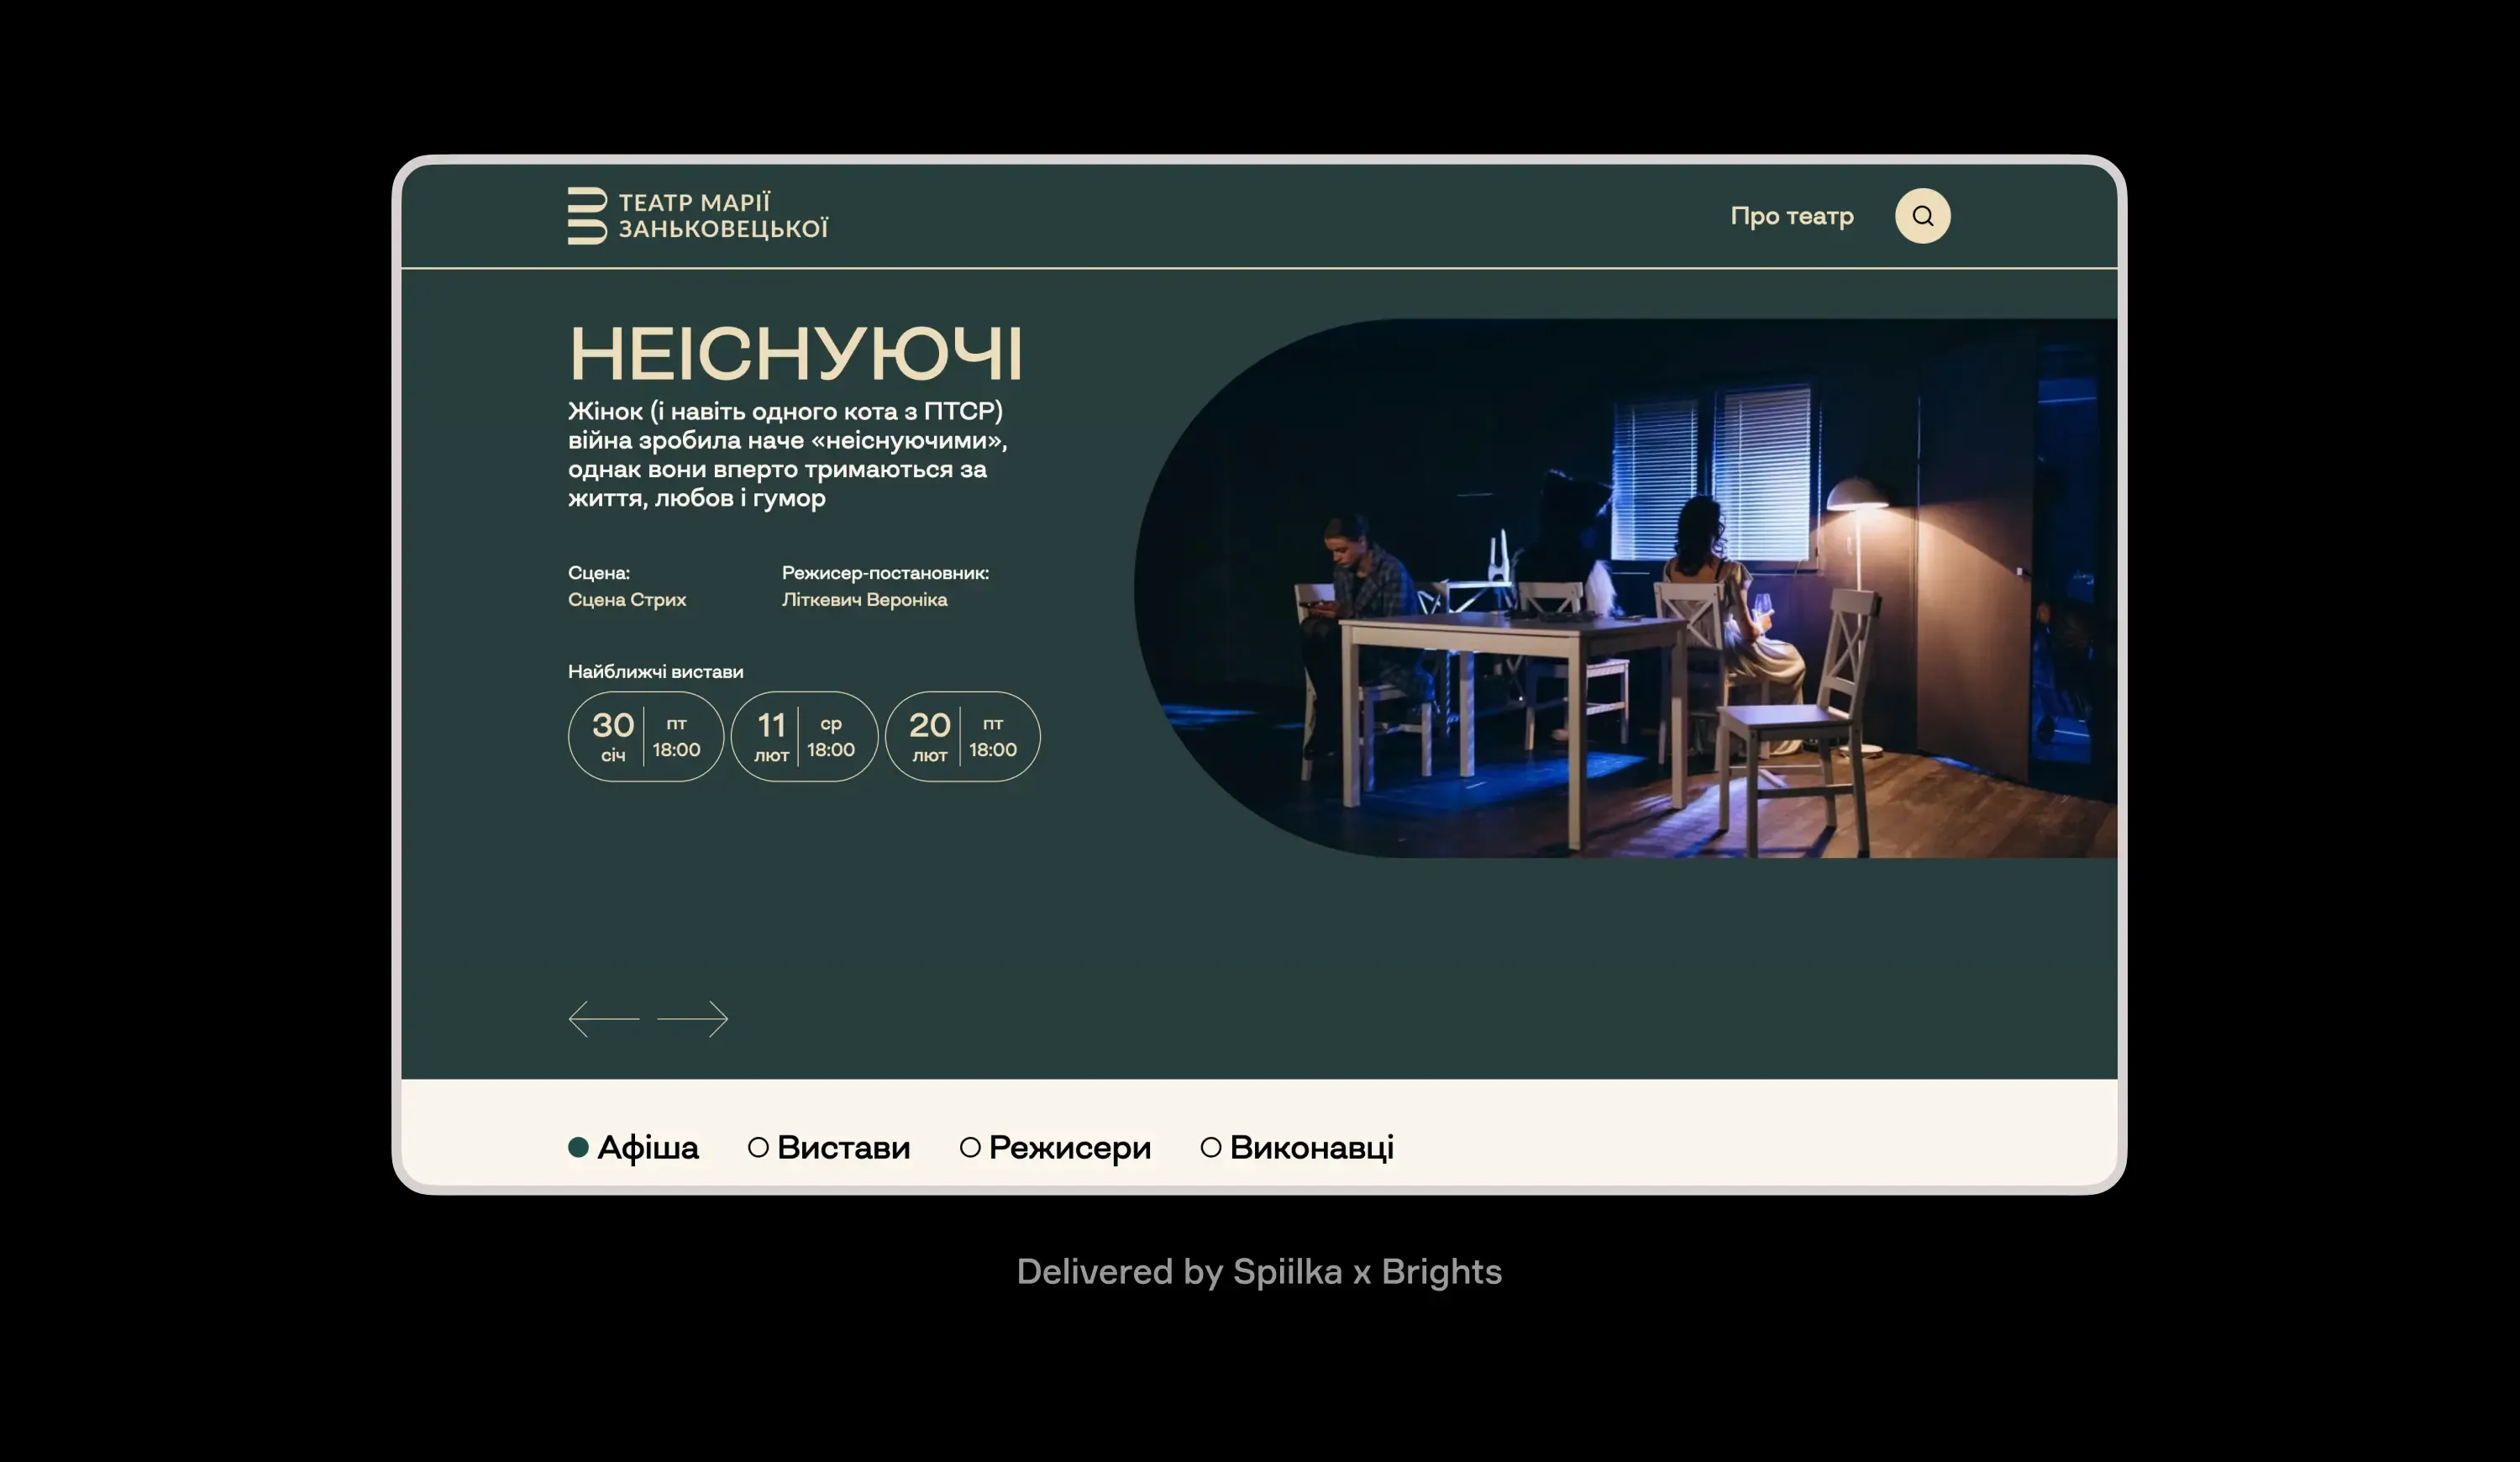2520x1462 pixels.
Task: Choose the 11 лют 18:00 show date
Action: pos(805,737)
